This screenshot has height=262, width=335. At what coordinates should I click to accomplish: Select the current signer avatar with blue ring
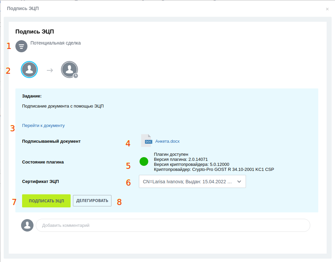(29, 70)
